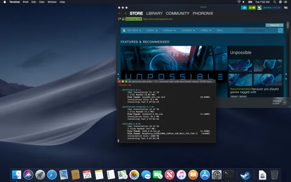This screenshot has height=182, width=291.
Task: Click the Steam back navigation arrow
Action: click(120, 13)
